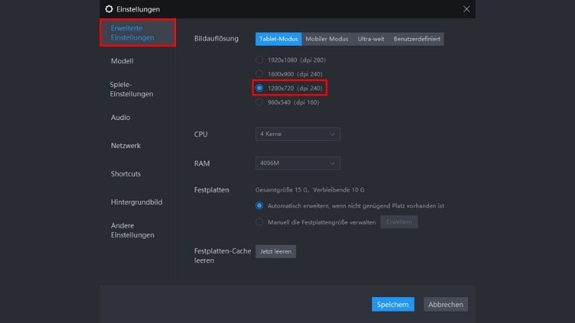The height and width of the screenshot is (323, 575).
Task: Choose 1600x900 (dpi 240) resolution
Action: 259,74
